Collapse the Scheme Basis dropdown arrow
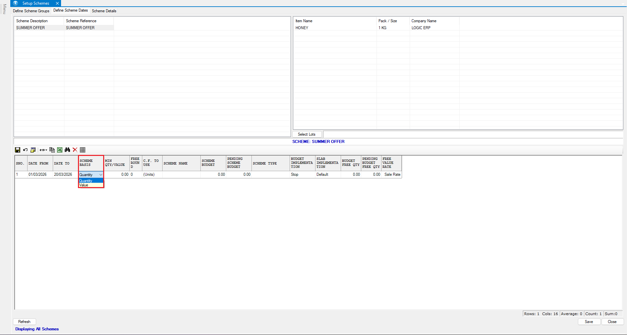This screenshot has height=335, width=627. tap(101, 175)
